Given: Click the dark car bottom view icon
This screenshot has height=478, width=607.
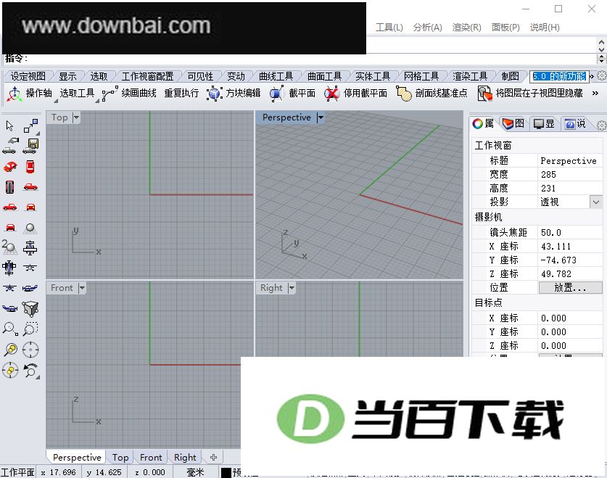Looking at the screenshot, I should click(9, 186).
